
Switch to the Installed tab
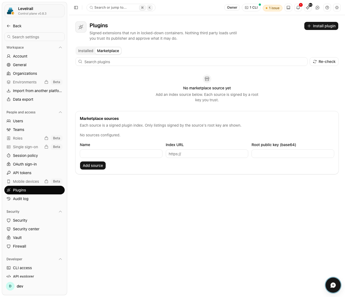click(86, 51)
